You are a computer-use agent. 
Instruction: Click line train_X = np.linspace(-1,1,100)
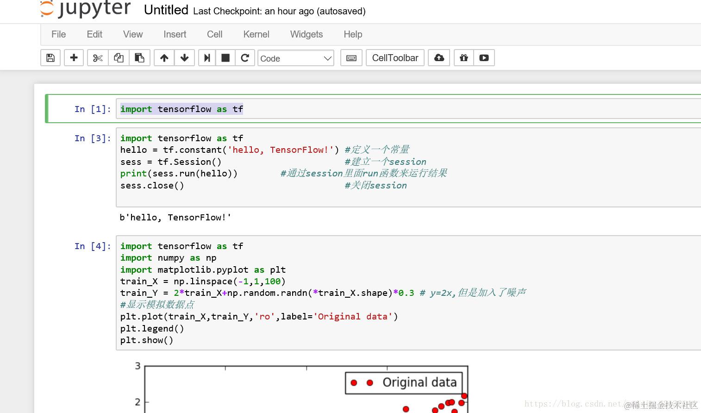203,281
